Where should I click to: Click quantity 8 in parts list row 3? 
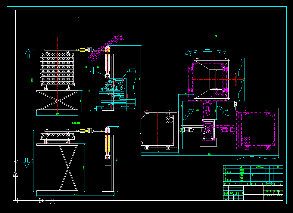tap(252, 175)
